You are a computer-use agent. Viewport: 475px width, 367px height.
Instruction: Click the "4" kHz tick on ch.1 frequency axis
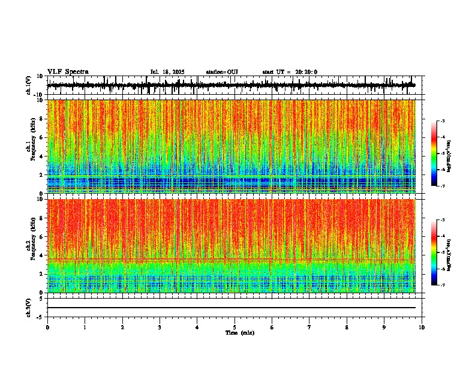click(x=42, y=157)
